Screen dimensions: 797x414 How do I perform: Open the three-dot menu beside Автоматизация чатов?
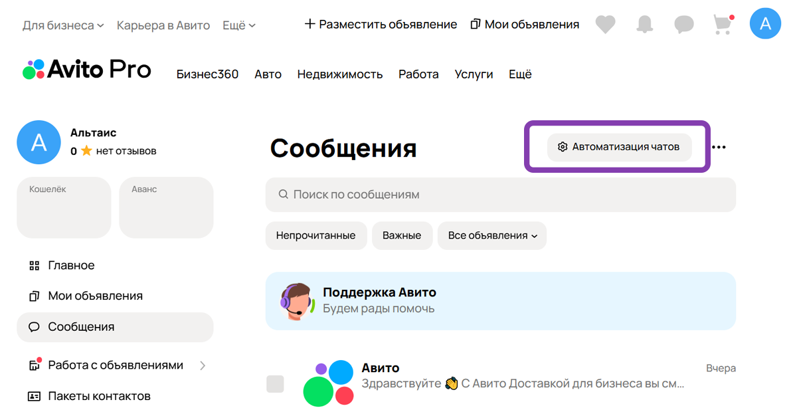719,147
